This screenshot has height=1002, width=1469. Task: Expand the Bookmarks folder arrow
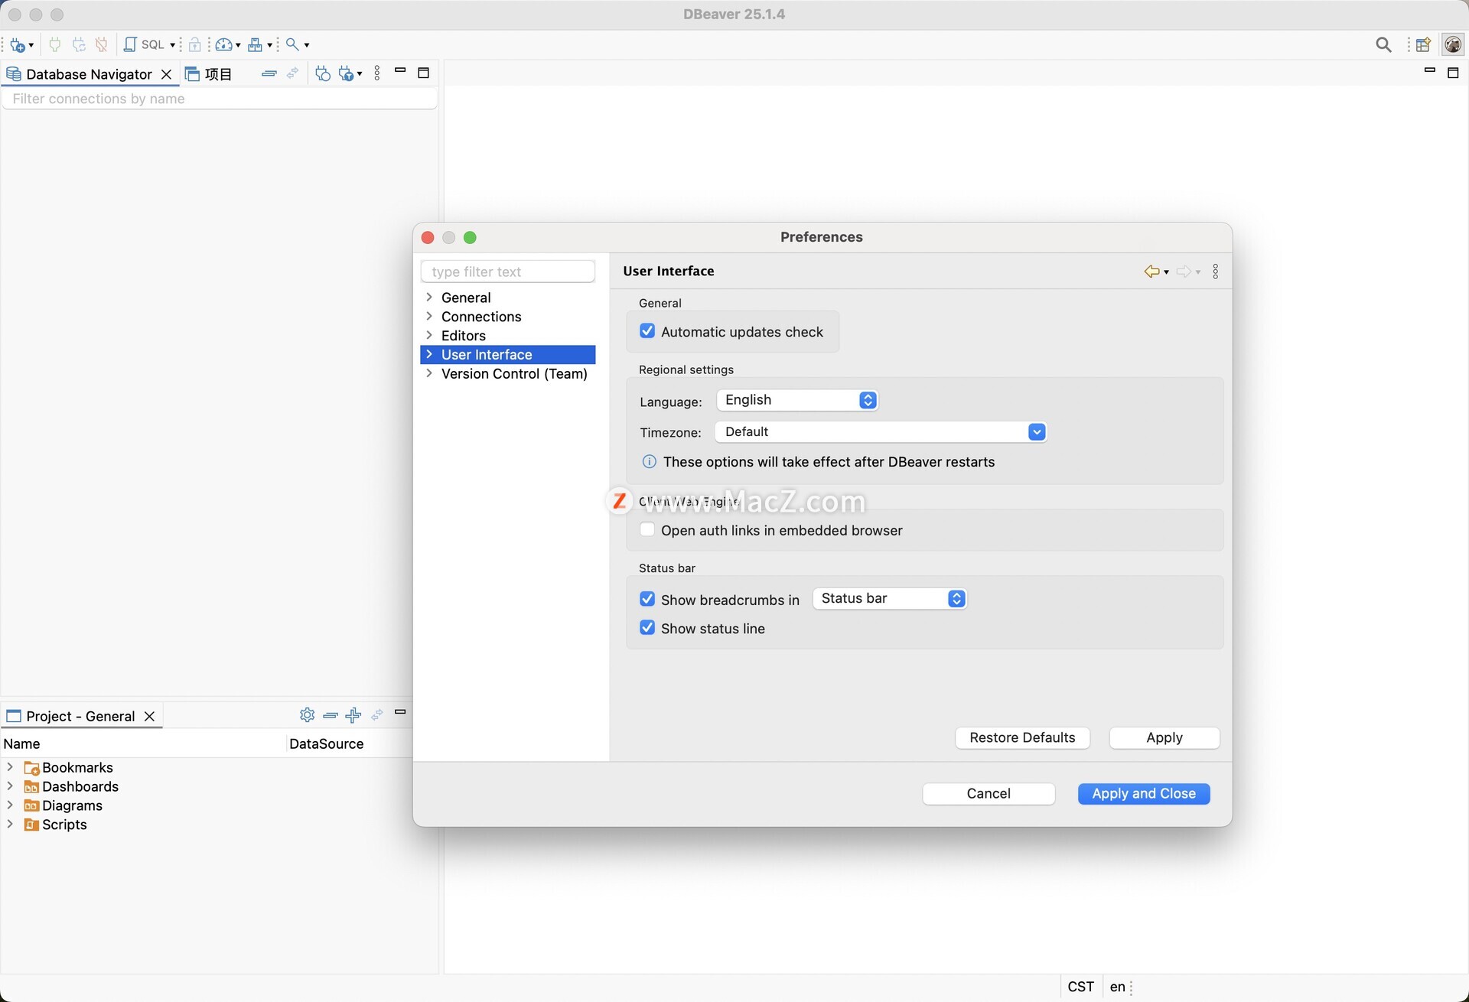(x=10, y=766)
